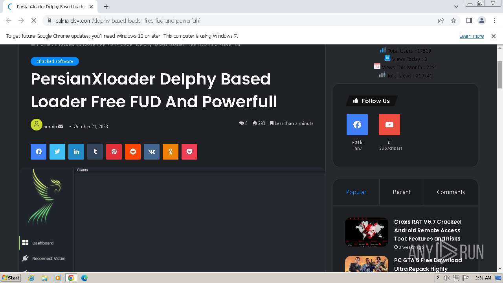
Task: Go to Home in the breadcrumb
Action: click(43, 45)
